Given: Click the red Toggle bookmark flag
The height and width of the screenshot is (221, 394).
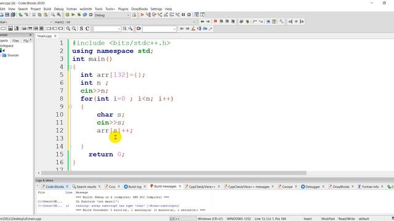Looking at the screenshot, I should coord(215,22).
